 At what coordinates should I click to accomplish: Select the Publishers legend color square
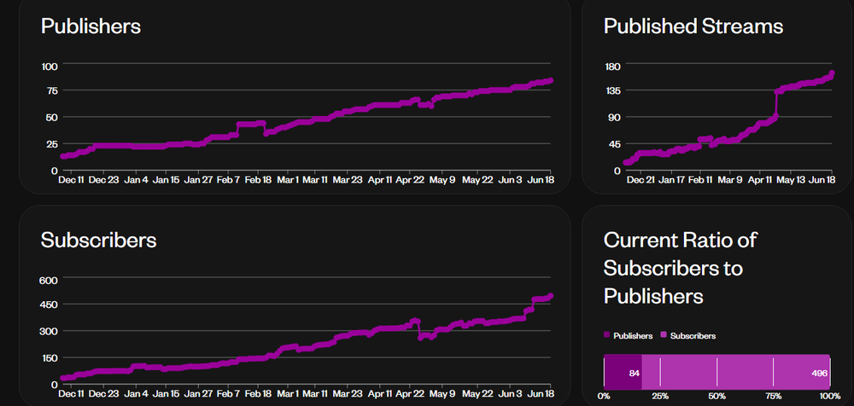(607, 336)
